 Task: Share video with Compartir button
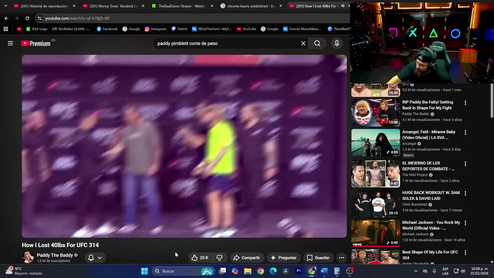click(247, 258)
